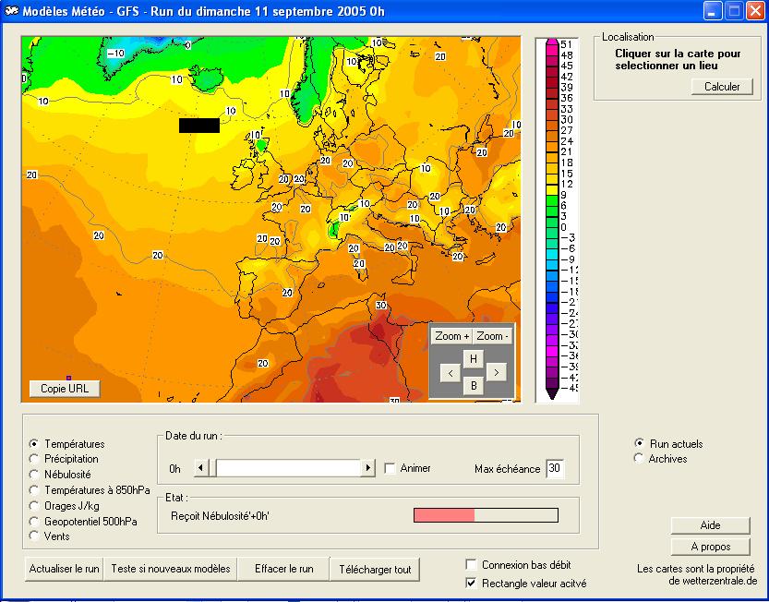Click the Max échéance input field
769x602 pixels.
(554, 469)
